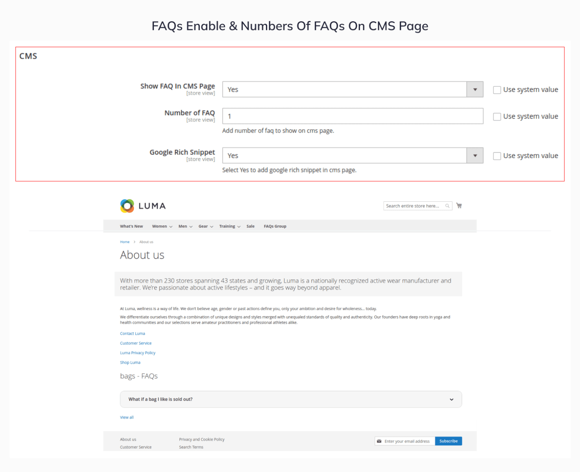Enable Use system value for Number of FAQ
Viewport: 580px width, 472px height.
(x=497, y=116)
